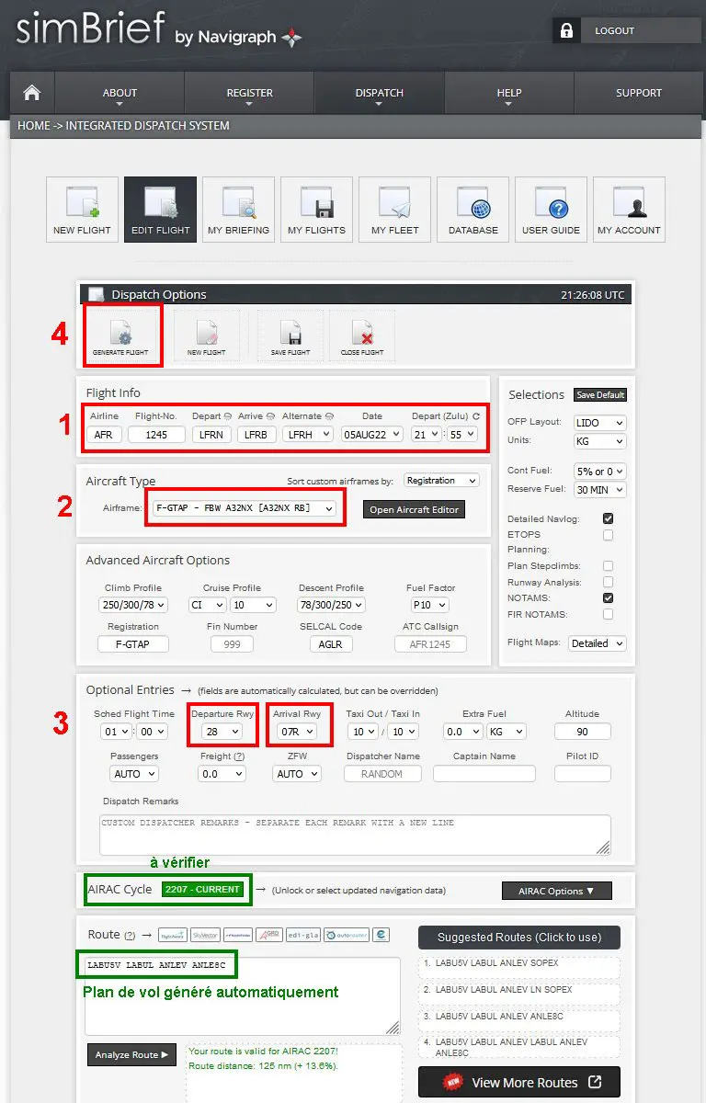The image size is (706, 1103).
Task: Enable the Plan Stepclimbs checkbox
Action: click(x=608, y=566)
